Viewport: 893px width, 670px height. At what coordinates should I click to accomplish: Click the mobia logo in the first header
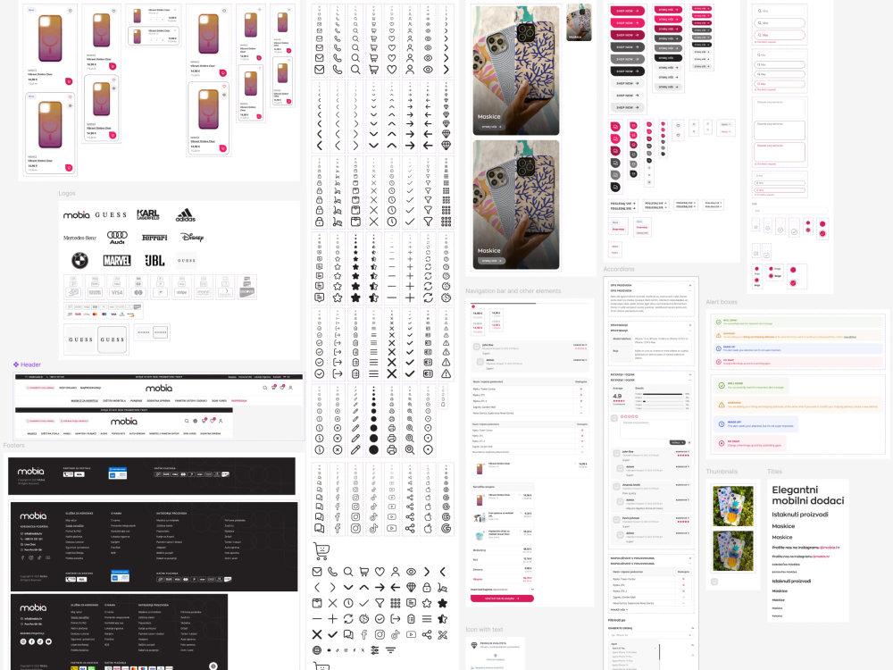158,388
